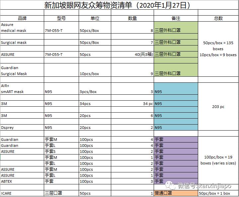Click the 40(共3箱) quantity cell
Image resolution: width=239 pixels, height=197 pixels.
(132, 54)
